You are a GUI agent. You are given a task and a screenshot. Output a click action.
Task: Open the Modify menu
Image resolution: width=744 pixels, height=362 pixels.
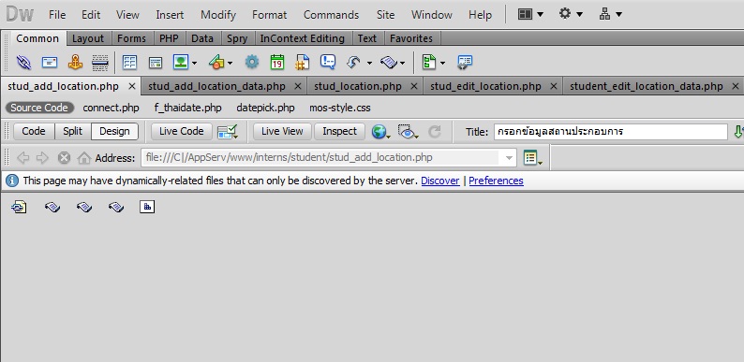[217, 15]
